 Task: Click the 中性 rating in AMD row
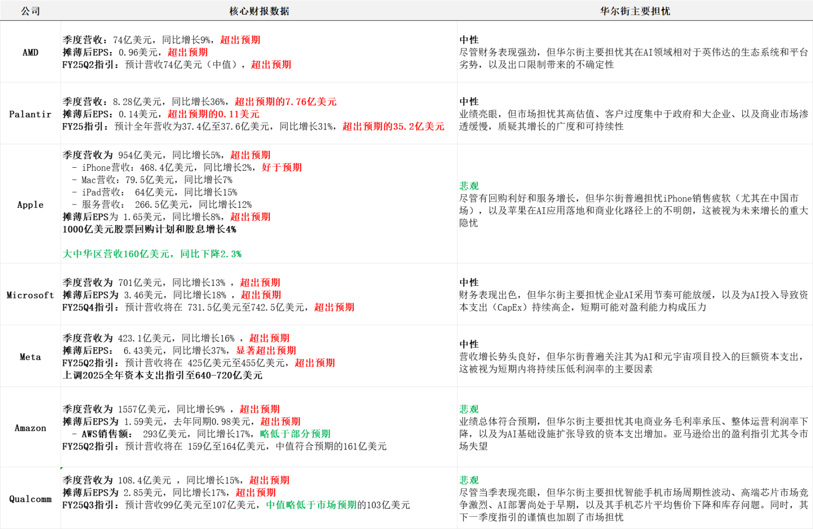coord(469,40)
